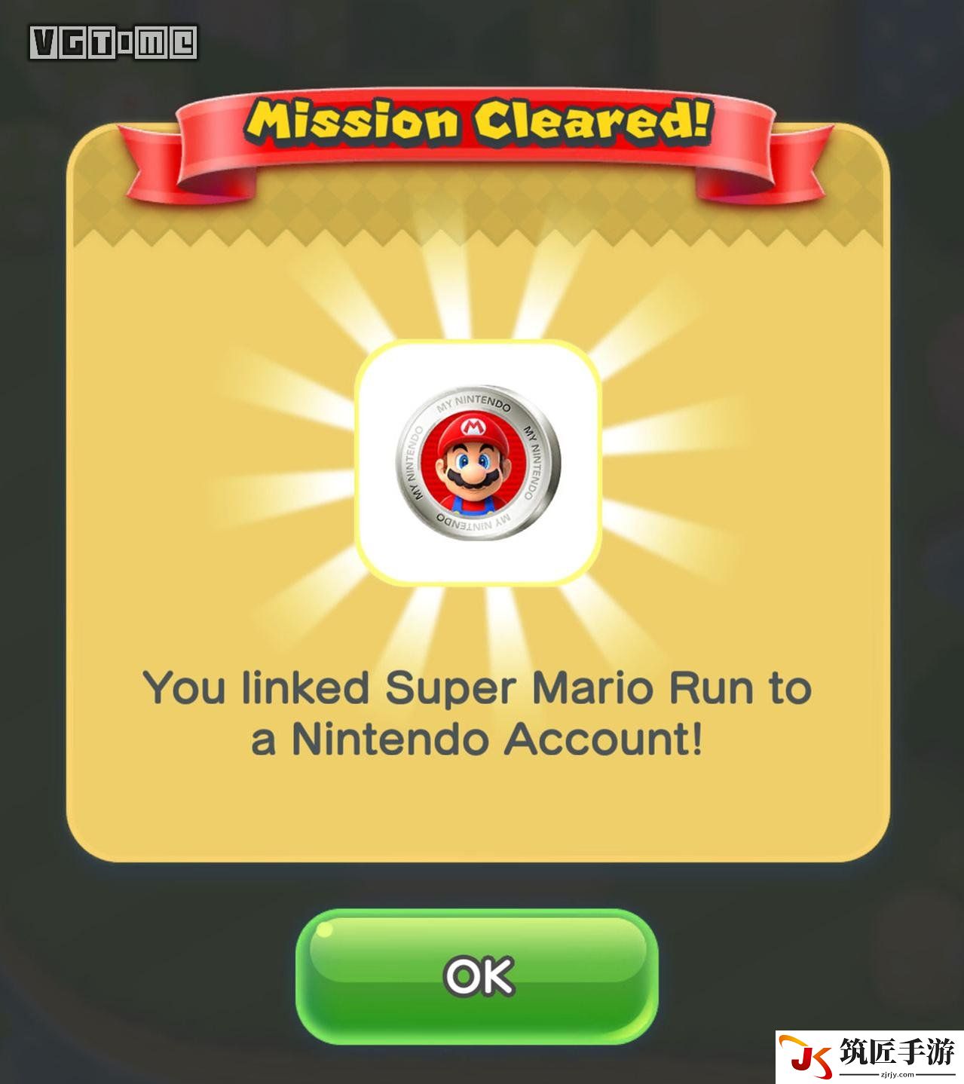This screenshot has width=964, height=1084.
Task: Click the My Nintendo Mario coin icon
Action: click(478, 462)
